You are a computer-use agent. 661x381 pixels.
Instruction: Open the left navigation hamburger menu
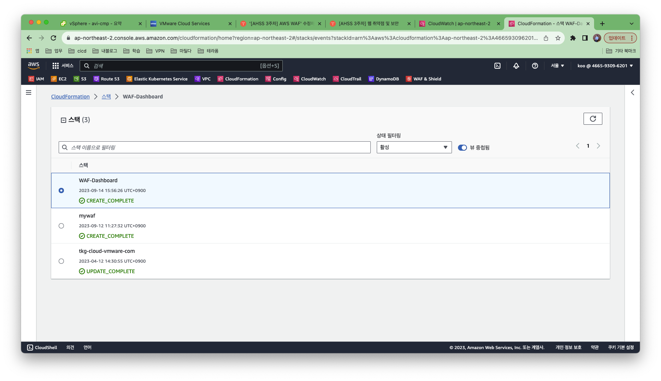tap(29, 92)
